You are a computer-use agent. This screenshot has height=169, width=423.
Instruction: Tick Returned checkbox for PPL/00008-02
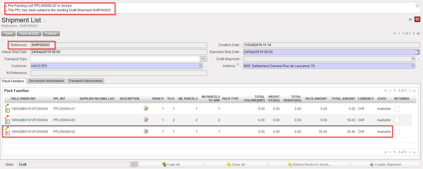coord(397,132)
